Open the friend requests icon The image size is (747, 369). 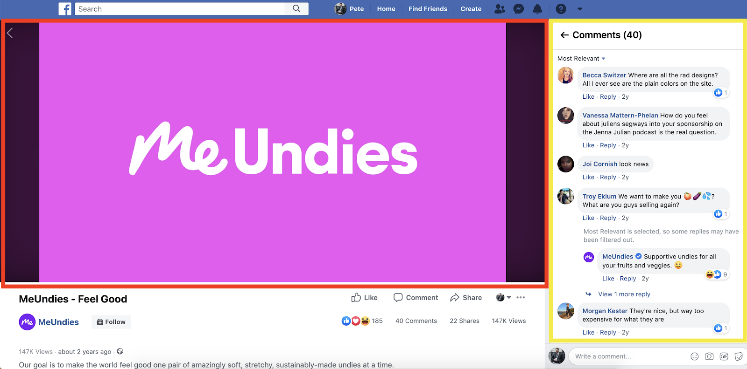pos(500,9)
